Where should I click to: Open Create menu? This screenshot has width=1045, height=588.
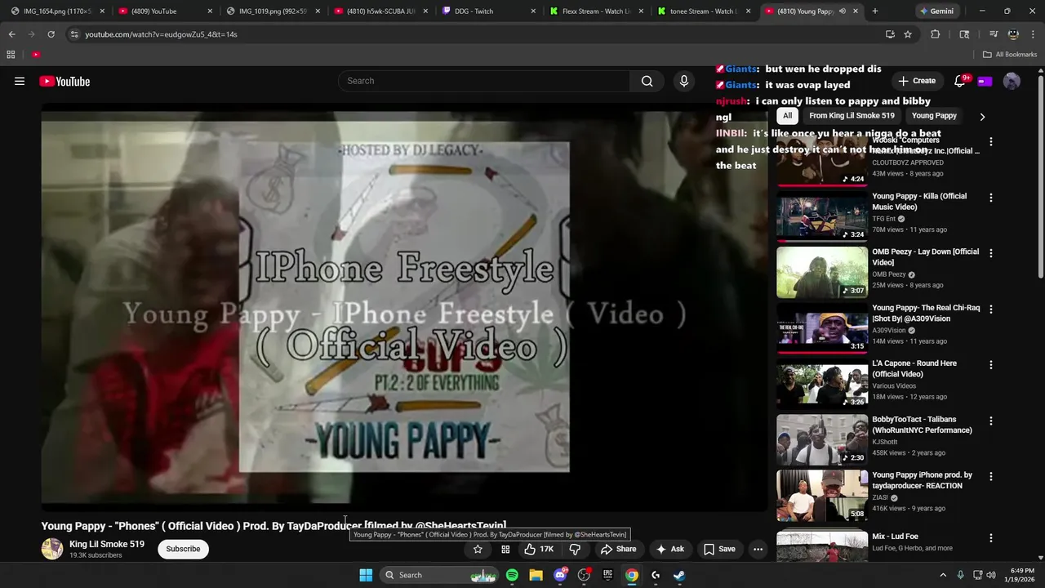tap(916, 81)
